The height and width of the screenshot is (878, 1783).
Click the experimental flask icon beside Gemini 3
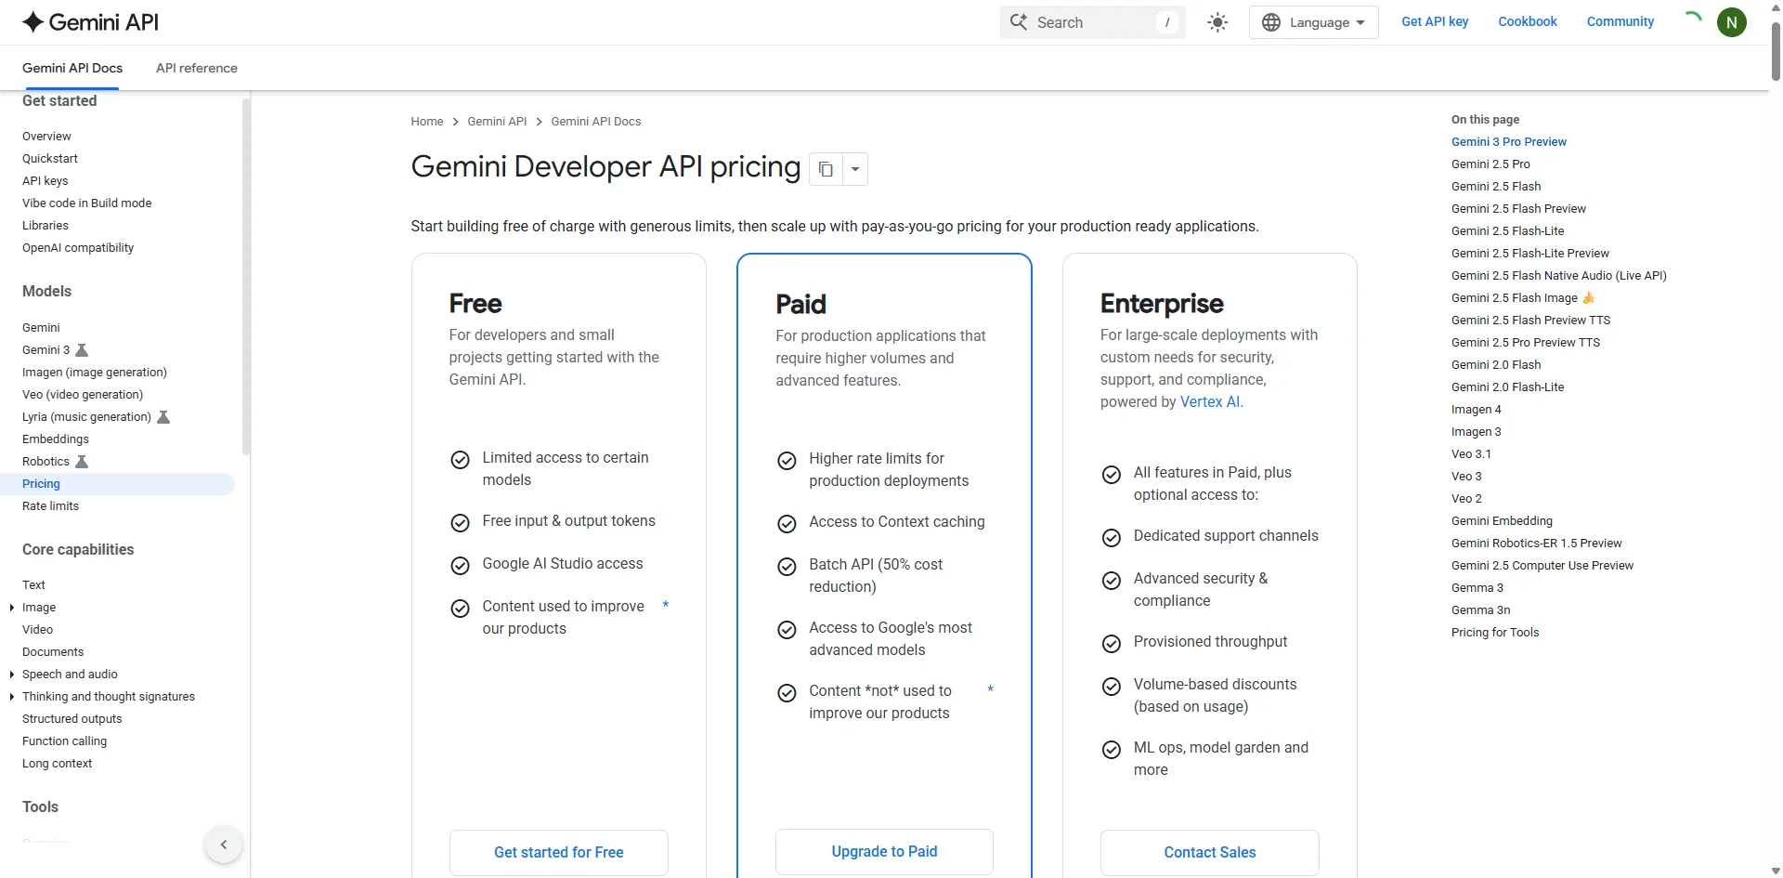pos(82,350)
